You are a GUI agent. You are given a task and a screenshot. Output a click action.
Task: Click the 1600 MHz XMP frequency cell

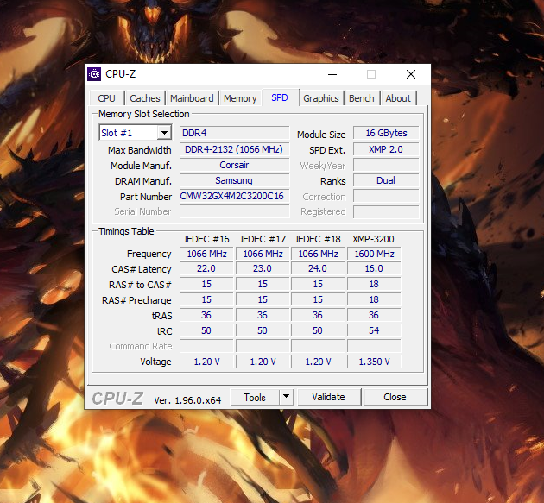point(374,254)
